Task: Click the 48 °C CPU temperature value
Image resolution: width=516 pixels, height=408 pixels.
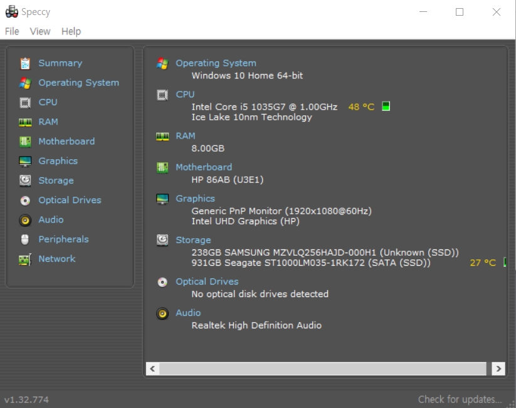Action: point(361,107)
